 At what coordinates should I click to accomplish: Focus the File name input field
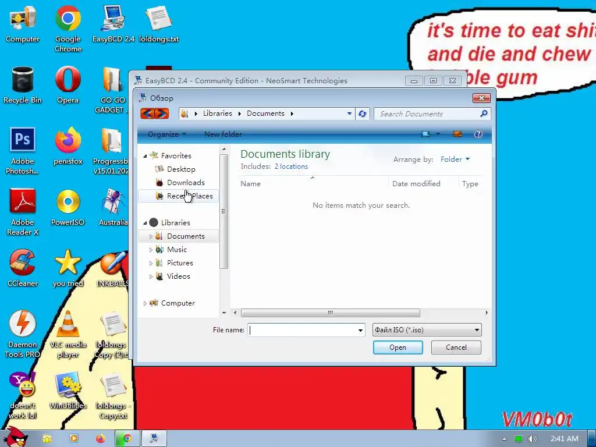pos(302,330)
